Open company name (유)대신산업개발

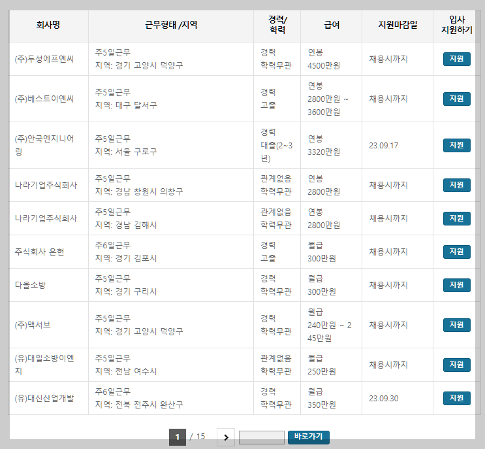point(44,398)
